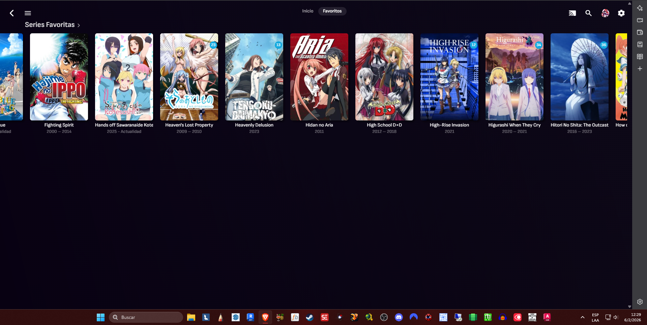Click the 2000 – 2014 year text

pos(59,132)
